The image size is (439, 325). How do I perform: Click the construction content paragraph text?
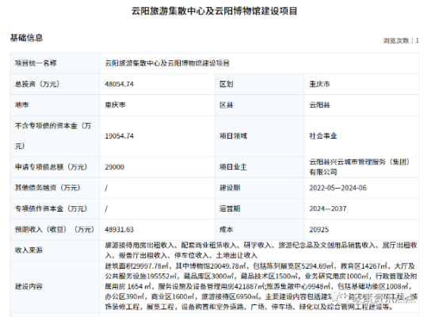[x=261, y=287]
